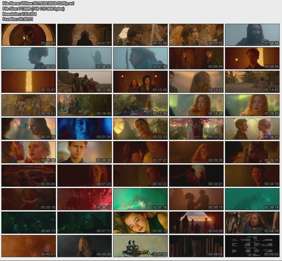Choose the blue silhouette frame 00:05:53
The image size is (282, 261).
[29, 58]
